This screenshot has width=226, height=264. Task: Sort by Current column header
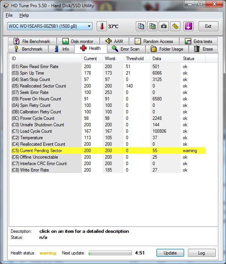click(92, 59)
